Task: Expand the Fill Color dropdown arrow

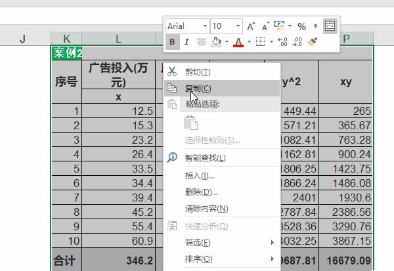Action: 227,42
